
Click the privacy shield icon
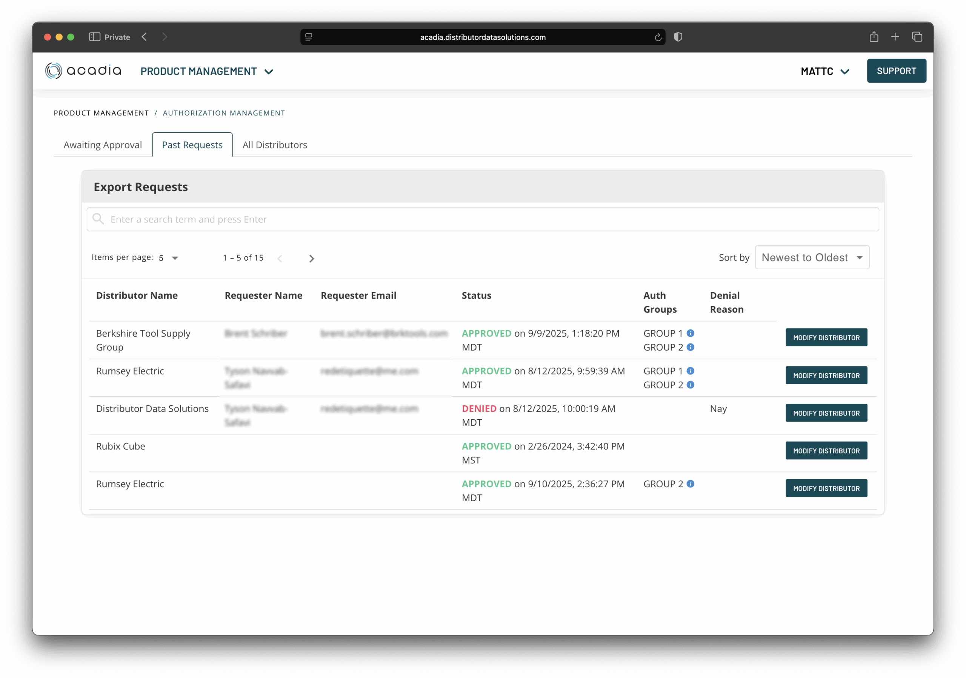click(678, 37)
